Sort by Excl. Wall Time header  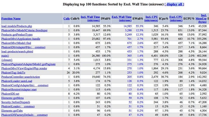click(x=122, y=19)
